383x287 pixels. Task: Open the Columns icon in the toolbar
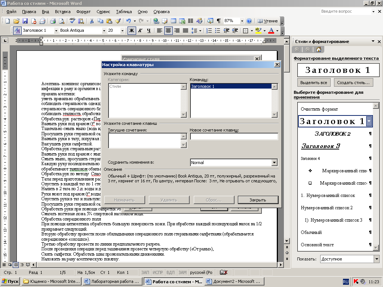[x=191, y=21]
